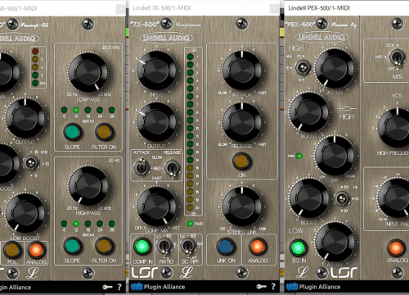This screenshot has height=295, width=409.
Task: Click the low-band ATTEN knob on PEX-500
Action: 335,242
